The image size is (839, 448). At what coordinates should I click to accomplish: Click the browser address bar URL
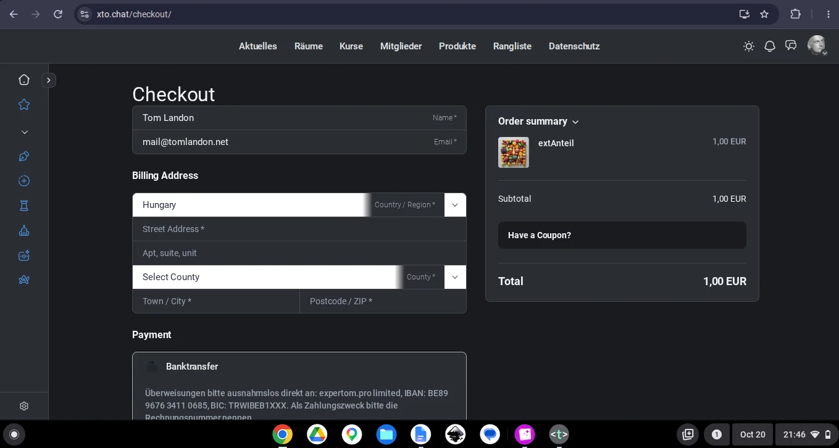134,14
